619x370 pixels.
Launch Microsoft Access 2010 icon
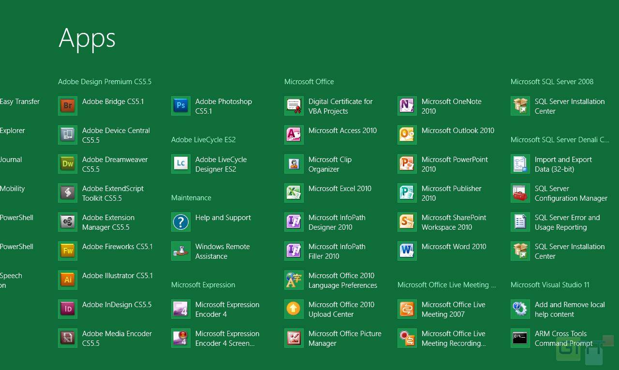[294, 135]
